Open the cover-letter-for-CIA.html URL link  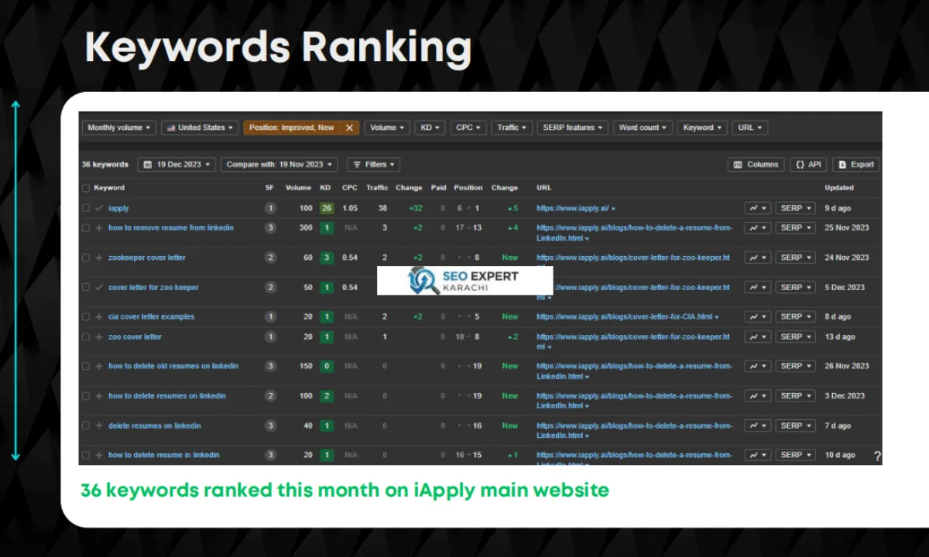click(624, 316)
